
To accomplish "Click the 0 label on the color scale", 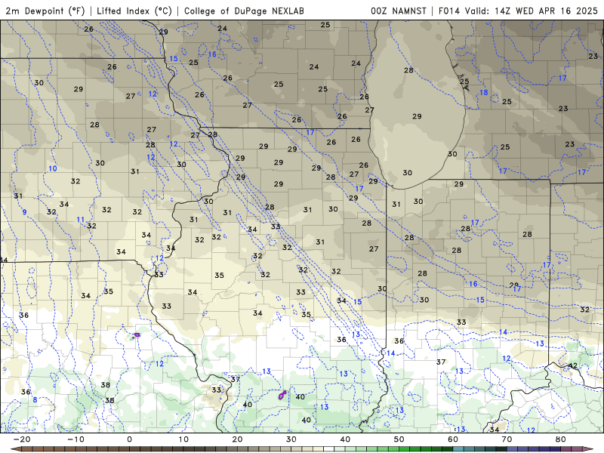I will point(129,439).
